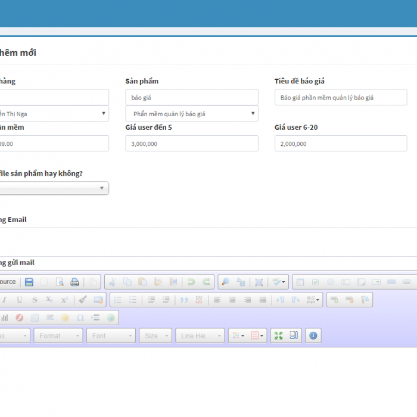The image size is (417, 417).
Task: Maximize the editor with green arrows icon
Action: coord(278,336)
